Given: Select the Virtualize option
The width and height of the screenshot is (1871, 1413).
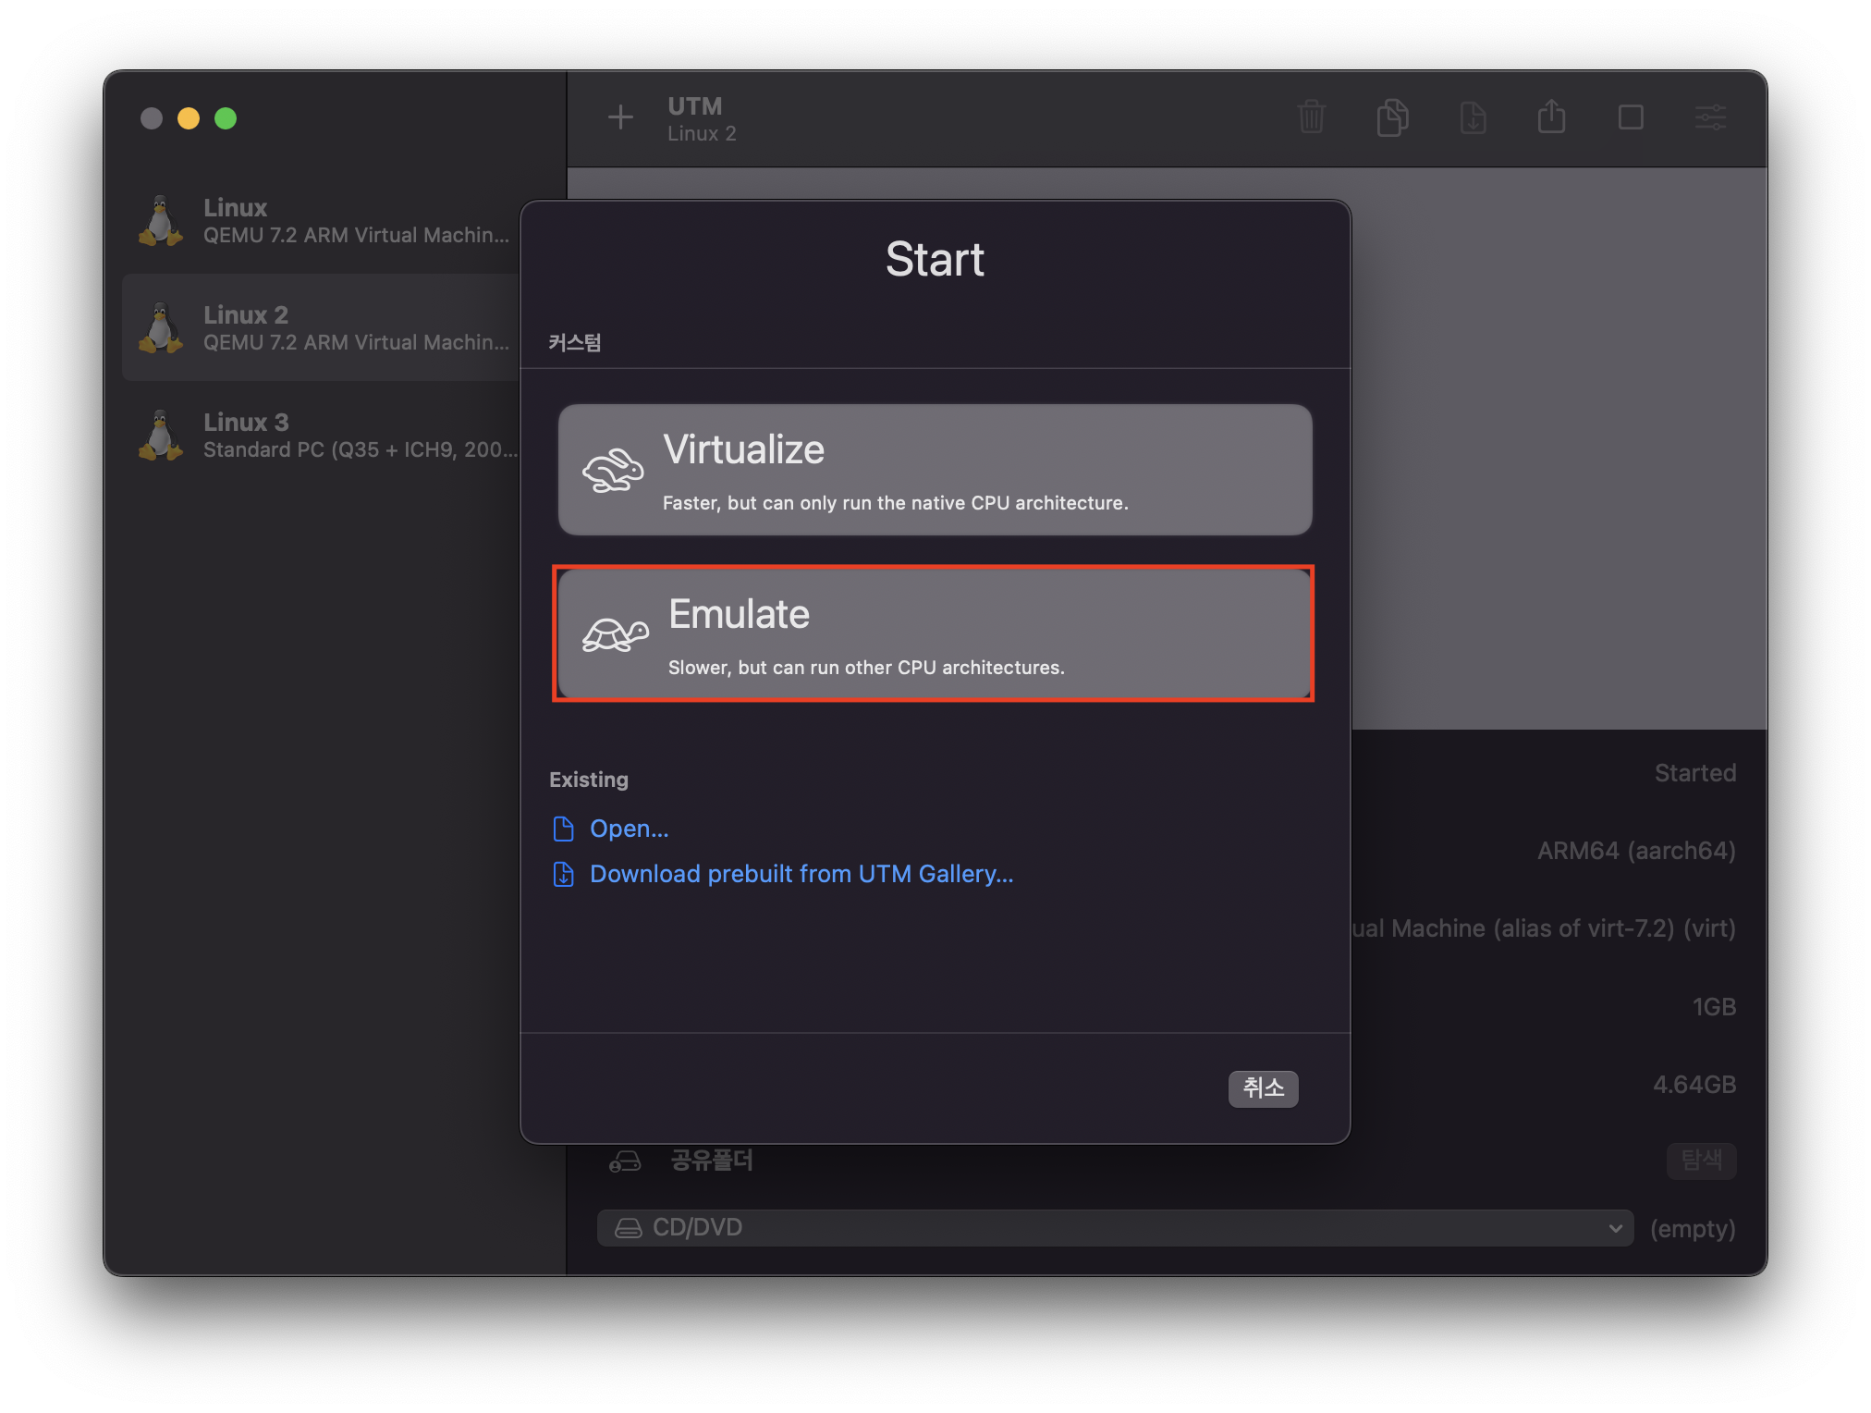Looking at the screenshot, I should [935, 470].
